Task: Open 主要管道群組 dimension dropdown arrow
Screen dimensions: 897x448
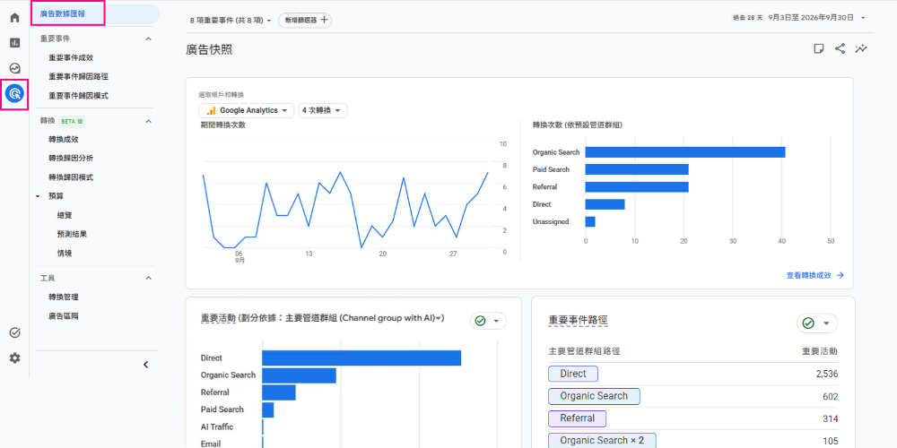Action: (440, 318)
